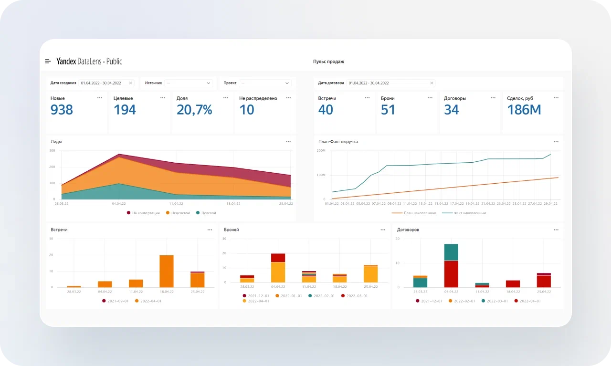This screenshot has height=366, width=611.
Task: Clear the Дата создания date range
Action: tap(131, 83)
